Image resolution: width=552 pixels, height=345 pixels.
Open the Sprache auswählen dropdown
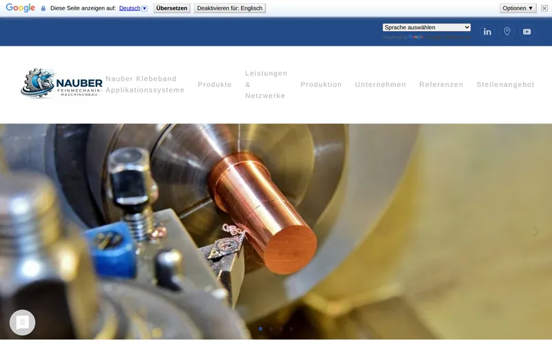click(426, 28)
